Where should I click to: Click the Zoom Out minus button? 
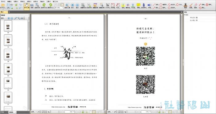click(77, 6)
